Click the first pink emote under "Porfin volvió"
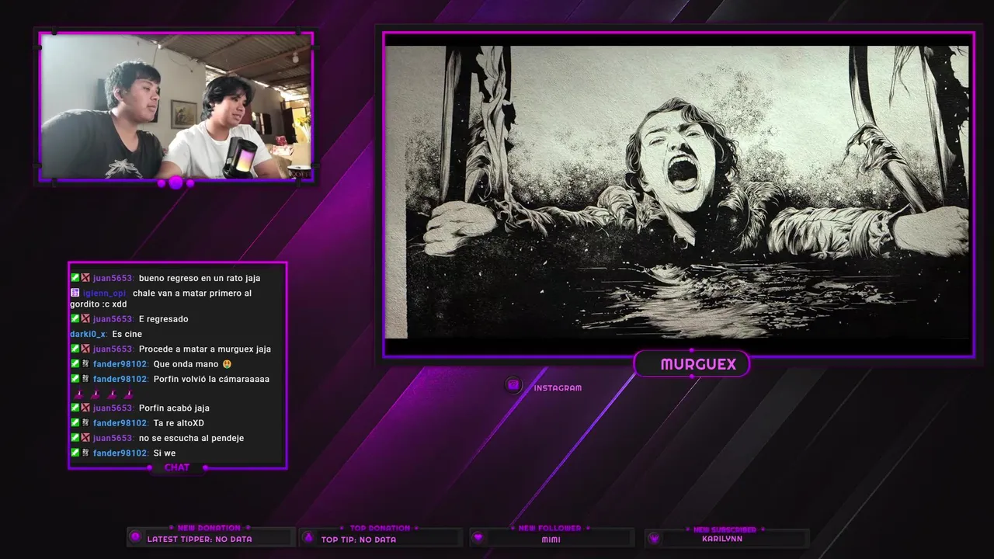 [78, 394]
